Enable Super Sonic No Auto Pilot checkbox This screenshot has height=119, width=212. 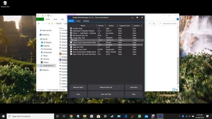tap(71, 54)
